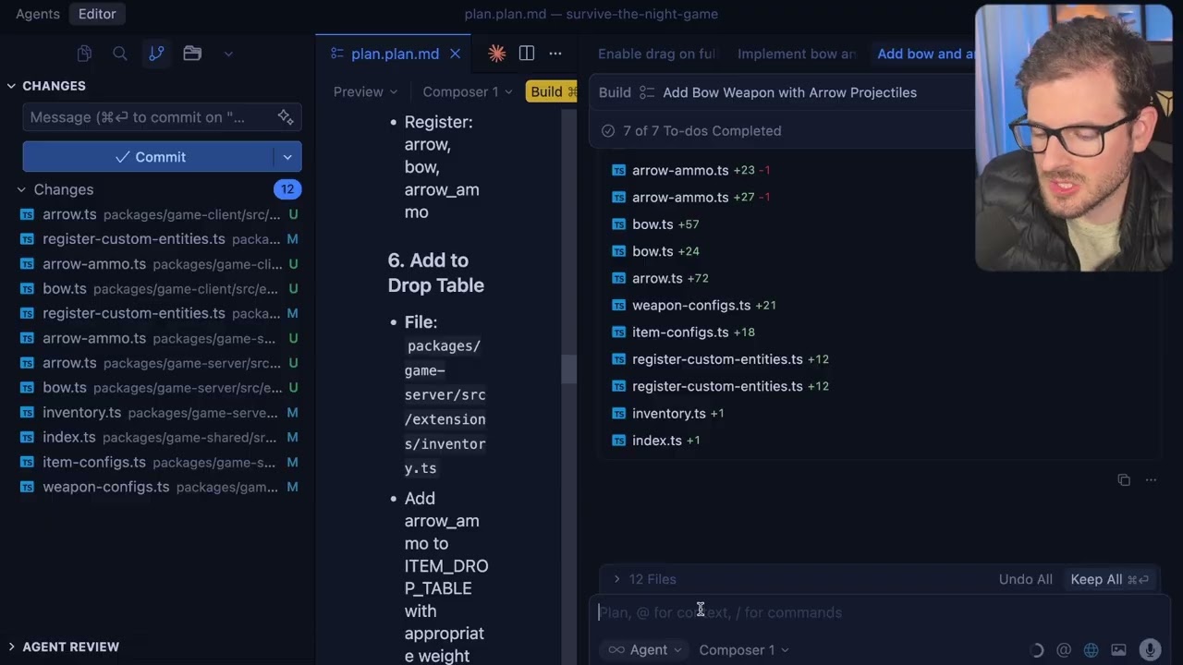Open the 'Implement bow an' chat tab
Image resolution: width=1183 pixels, height=665 pixels.
coord(797,54)
